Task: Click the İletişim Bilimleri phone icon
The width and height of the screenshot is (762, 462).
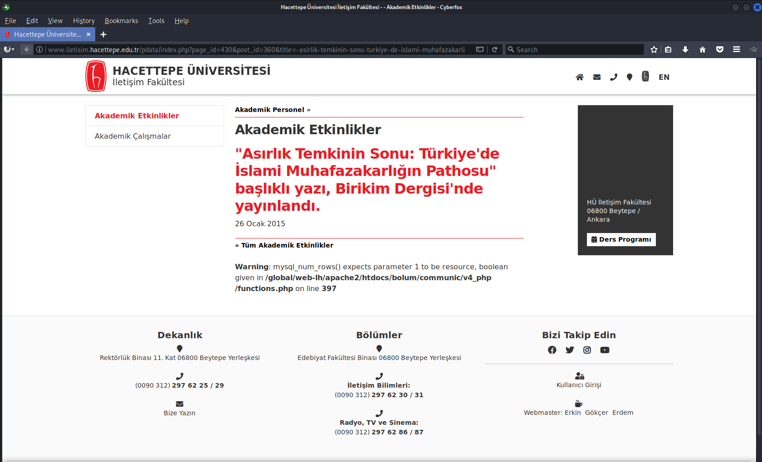Action: 379,376
